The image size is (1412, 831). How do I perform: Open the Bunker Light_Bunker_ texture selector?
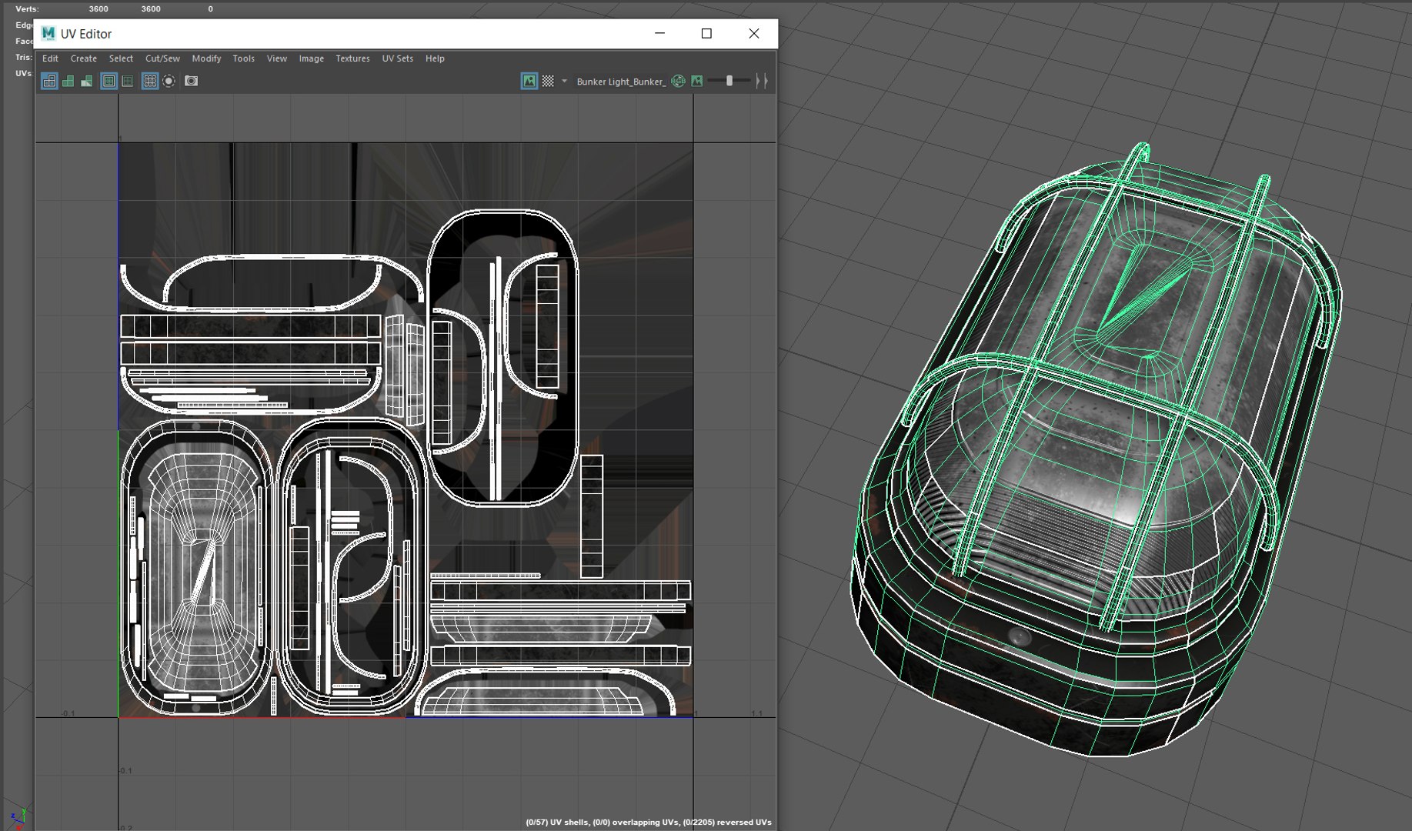620,82
